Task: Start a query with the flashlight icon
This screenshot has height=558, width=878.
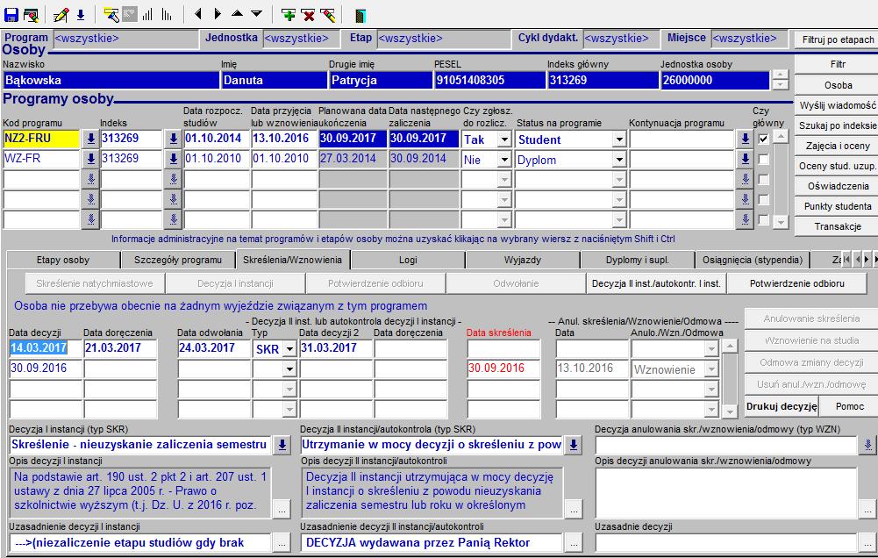Action: 111,15
